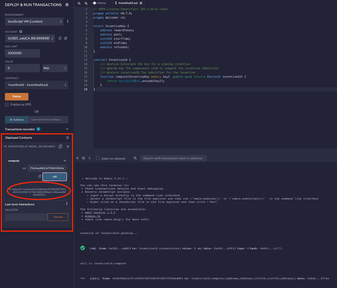337x288 pixels.
Task: Open the JavaScript VM environment dropdown
Action: tap(34, 22)
